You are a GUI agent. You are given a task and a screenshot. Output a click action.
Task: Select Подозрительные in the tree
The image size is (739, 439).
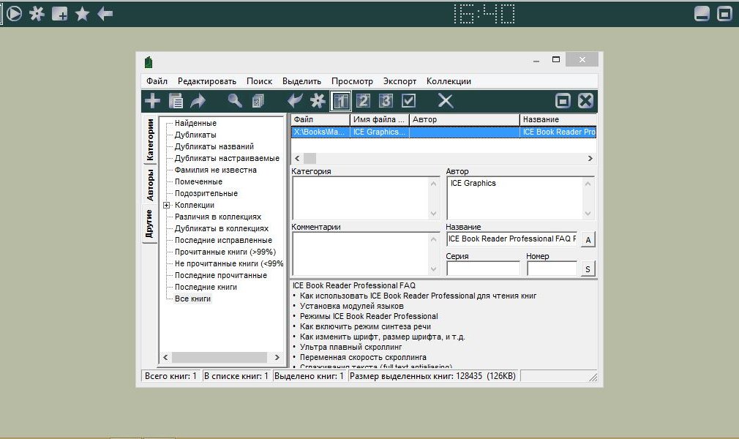(206, 193)
